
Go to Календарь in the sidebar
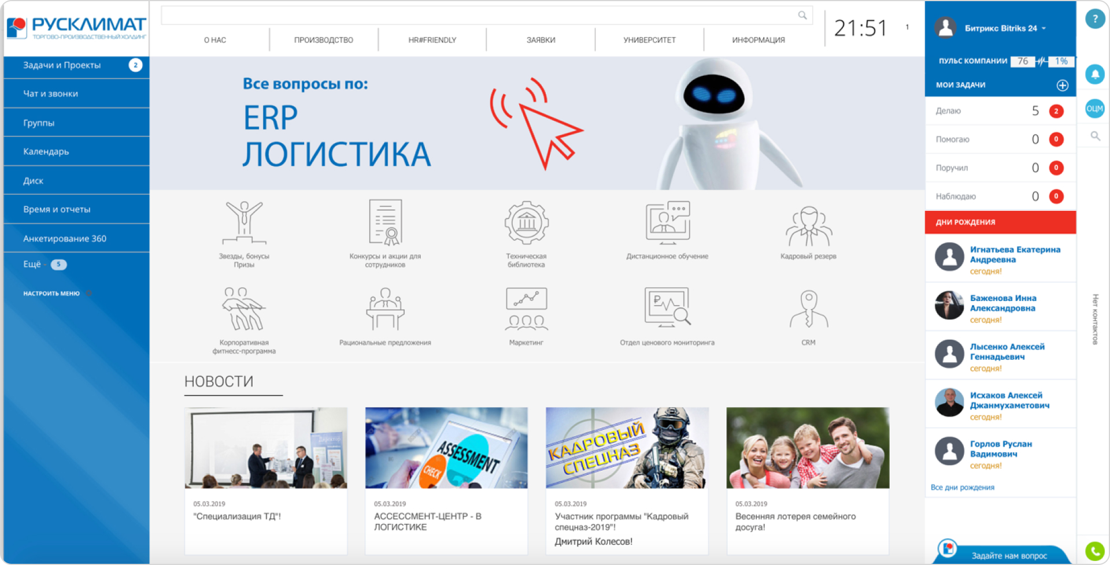click(x=46, y=151)
